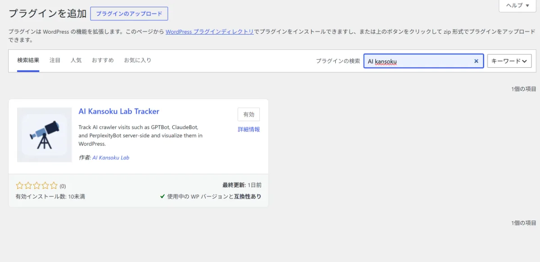Screen dimensions: 540x262
Task: Open the ヘルプ dropdown tab
Action: pyautogui.click(x=517, y=5)
